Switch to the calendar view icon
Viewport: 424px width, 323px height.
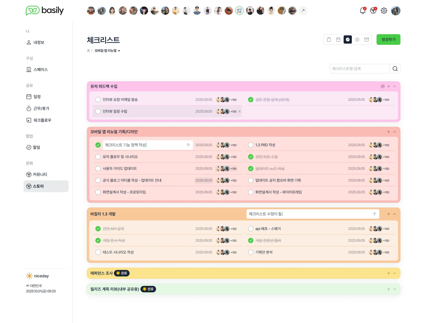pyautogui.click(x=338, y=39)
